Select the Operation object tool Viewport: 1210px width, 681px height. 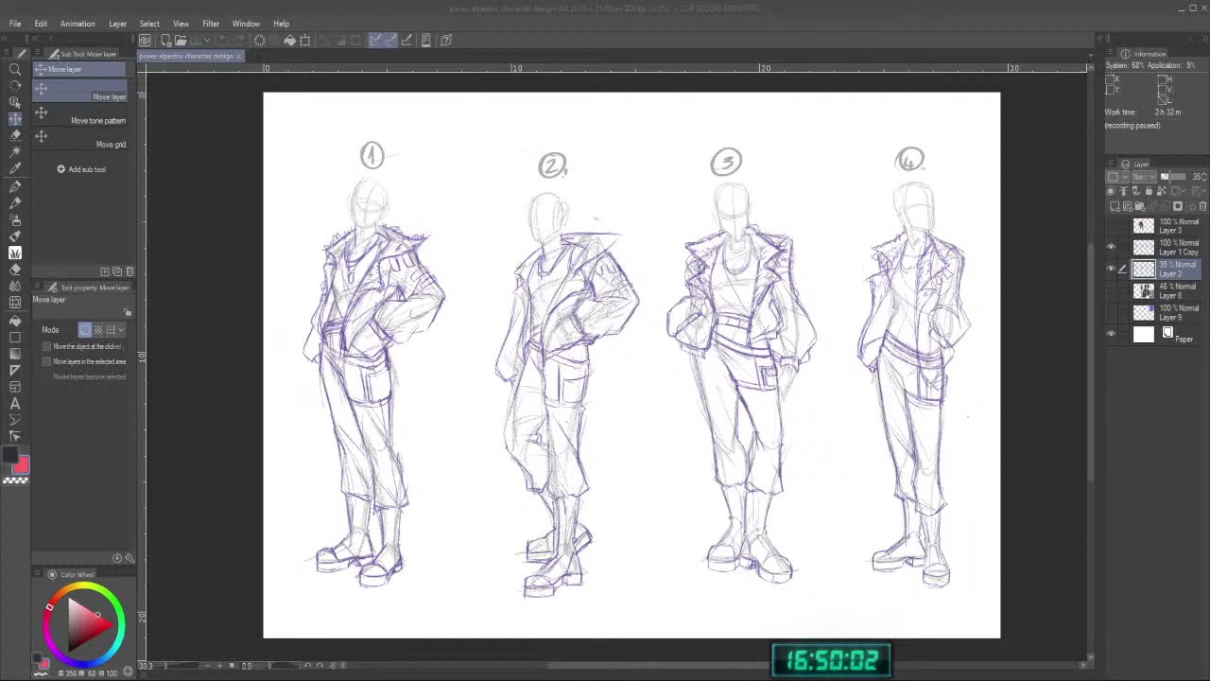tap(15, 101)
